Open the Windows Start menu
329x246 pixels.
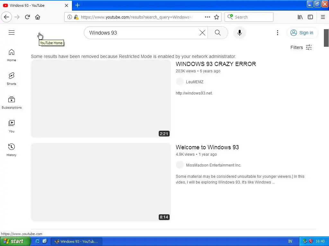pos(15,241)
